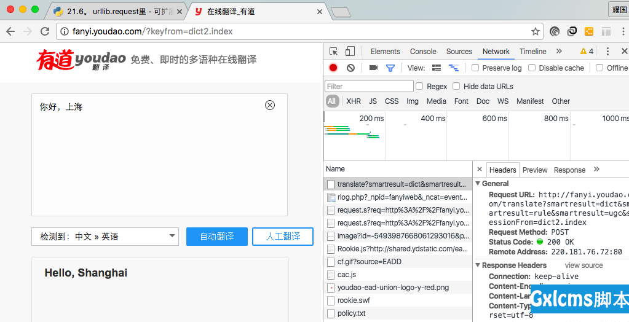629x322 pixels.
Task: Bookmark this page with the star icon
Action: [x=536, y=31]
